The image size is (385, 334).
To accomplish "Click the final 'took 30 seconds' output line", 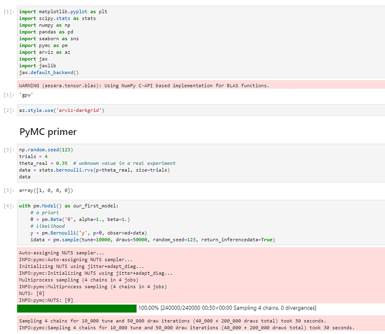I will pyautogui.click(x=186, y=328).
